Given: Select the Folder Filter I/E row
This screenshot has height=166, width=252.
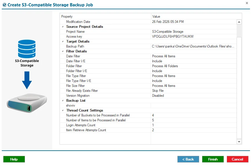Looking at the screenshot, I should [x=148, y=71].
